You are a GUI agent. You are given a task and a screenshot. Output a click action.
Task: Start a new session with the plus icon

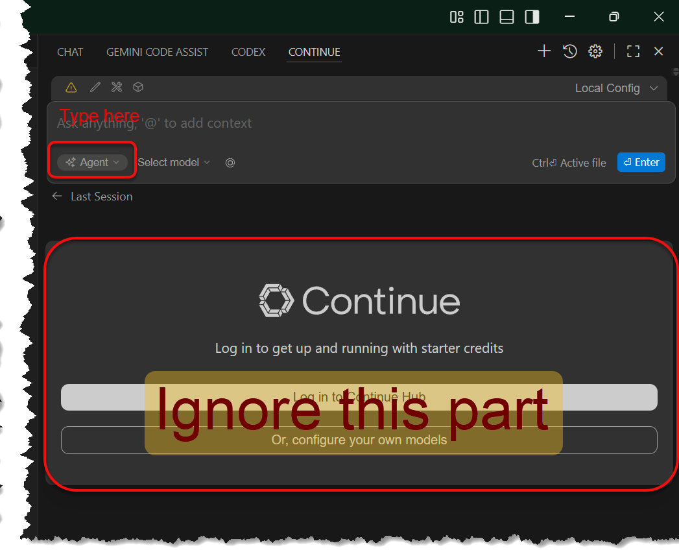point(543,51)
